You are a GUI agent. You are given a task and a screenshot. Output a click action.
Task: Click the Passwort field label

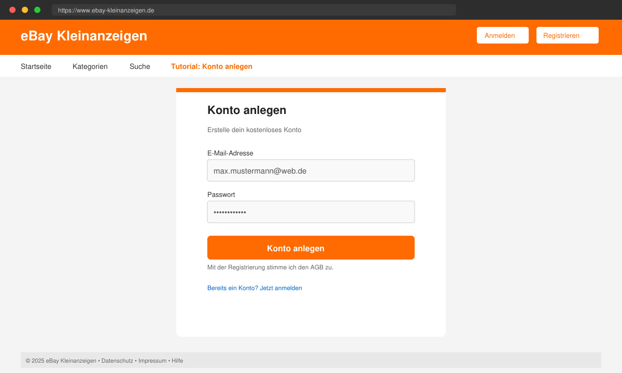click(x=221, y=195)
